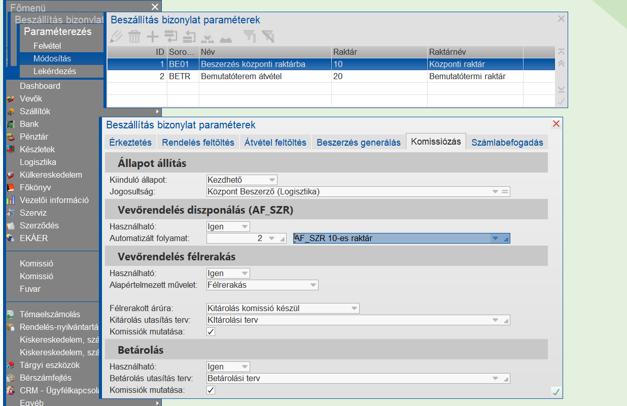The height and width of the screenshot is (406, 627).
Task: Switch to the Érkeztetés tab
Action: [x=130, y=143]
